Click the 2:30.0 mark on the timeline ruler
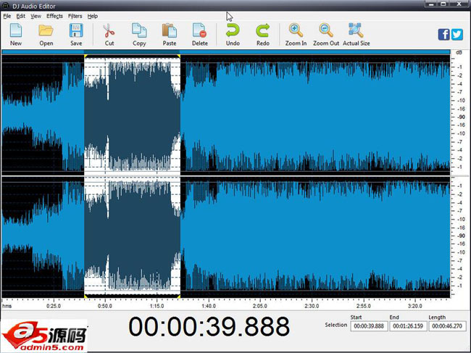471x353 pixels. coord(312,306)
